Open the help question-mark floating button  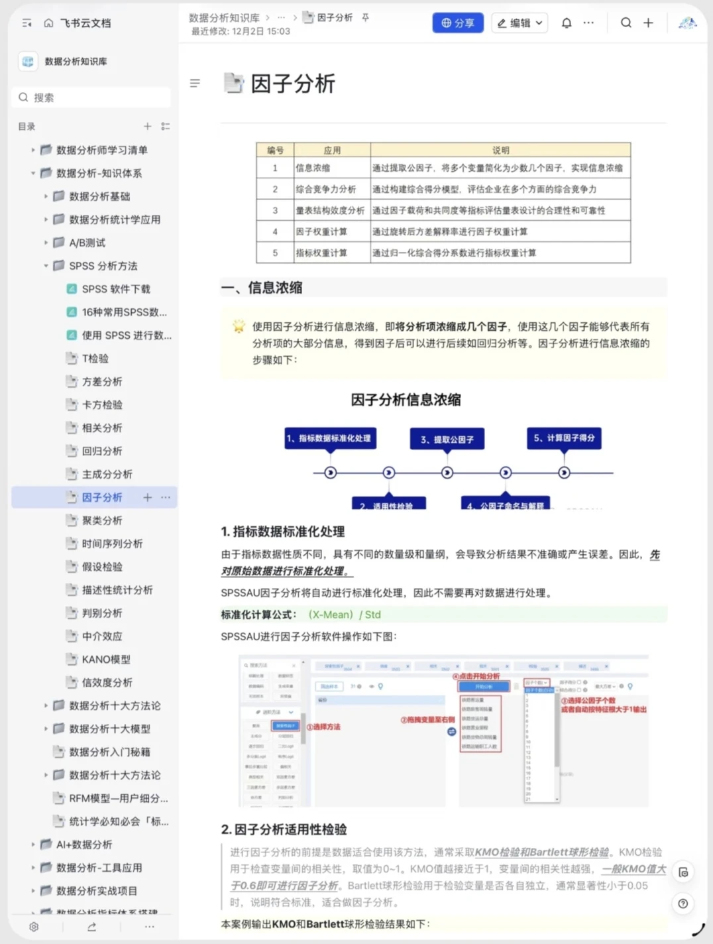click(x=683, y=904)
